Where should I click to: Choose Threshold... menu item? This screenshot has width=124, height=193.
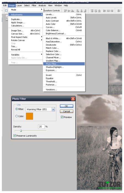tap(64, 81)
